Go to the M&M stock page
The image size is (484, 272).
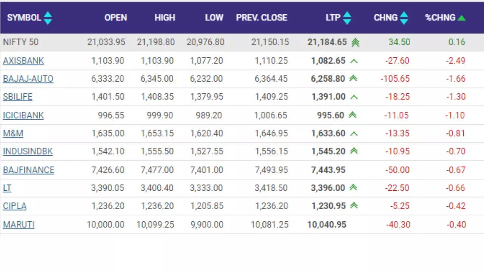coord(13,133)
